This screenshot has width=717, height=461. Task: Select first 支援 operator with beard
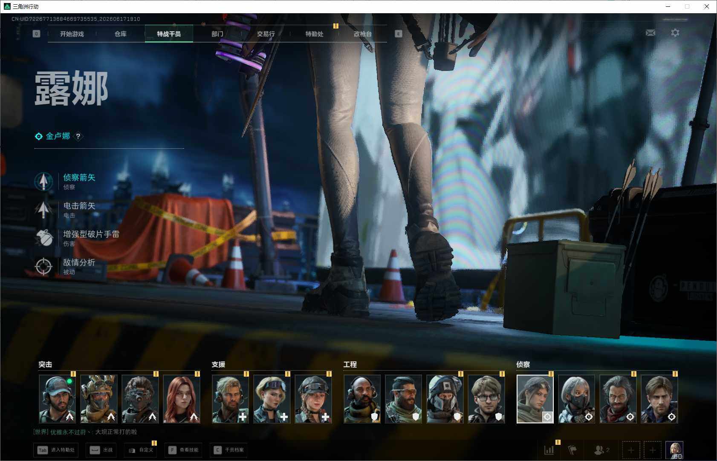point(231,399)
